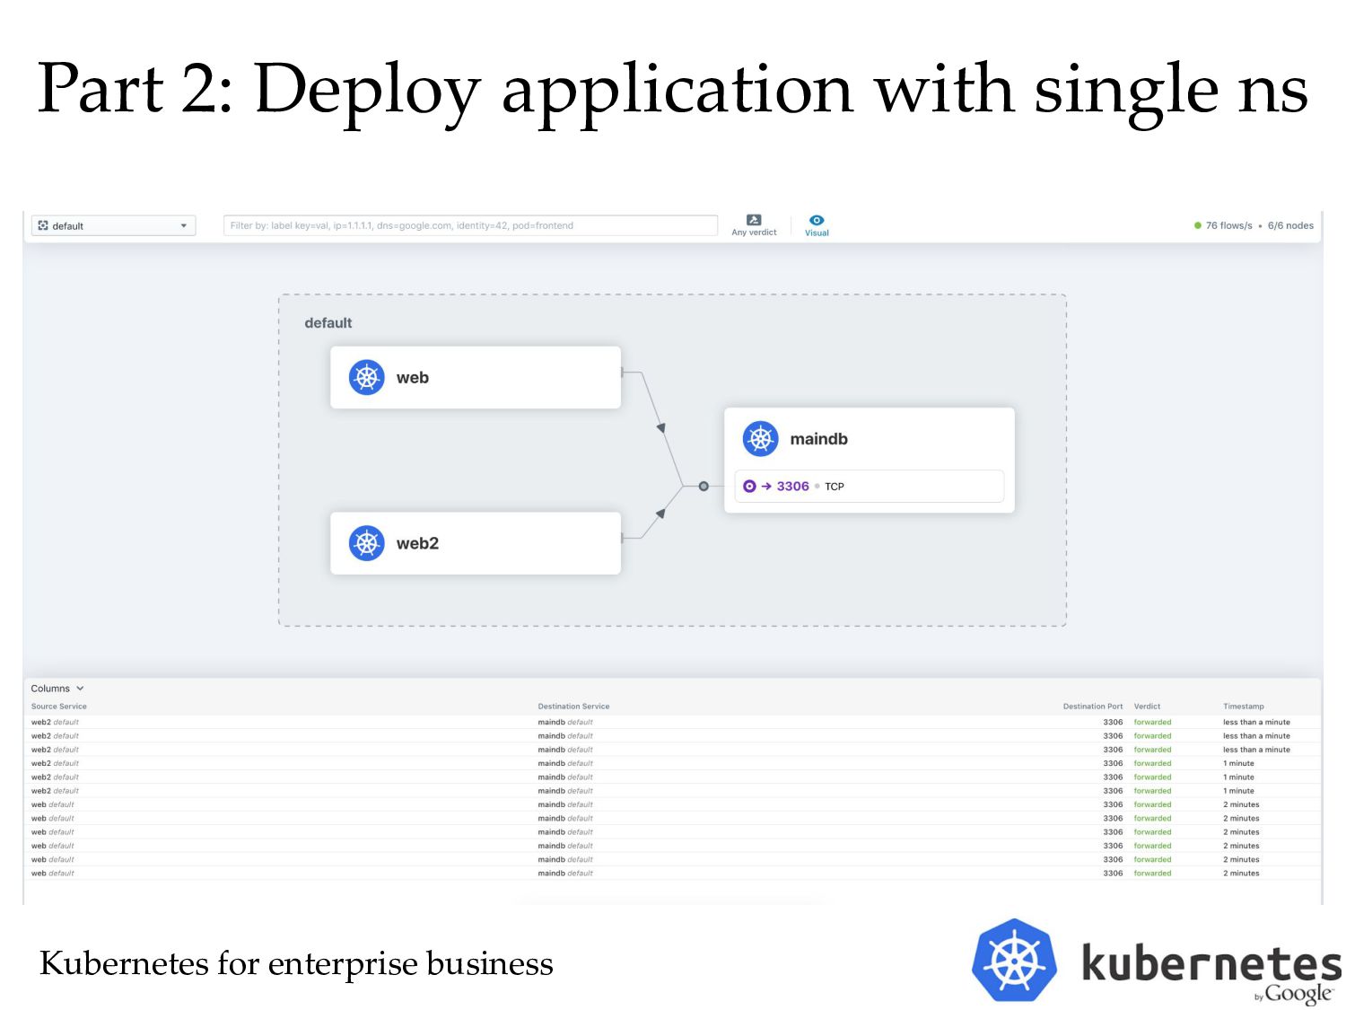Click the green flows status dot

coord(1197,225)
